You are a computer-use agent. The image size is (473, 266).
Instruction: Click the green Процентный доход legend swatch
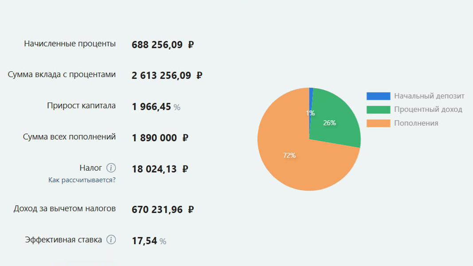(x=378, y=110)
